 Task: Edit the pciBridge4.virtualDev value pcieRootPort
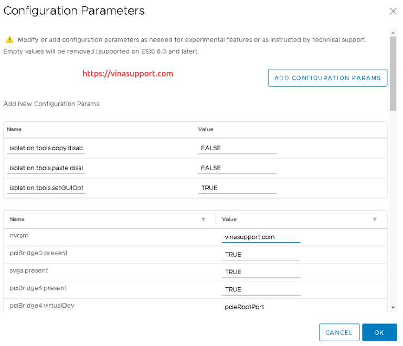[x=261, y=307]
